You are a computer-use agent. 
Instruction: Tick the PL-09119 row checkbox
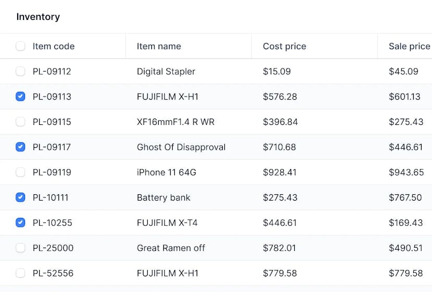click(20, 172)
